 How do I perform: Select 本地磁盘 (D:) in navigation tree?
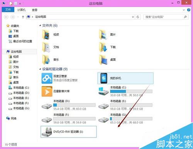click(19, 93)
